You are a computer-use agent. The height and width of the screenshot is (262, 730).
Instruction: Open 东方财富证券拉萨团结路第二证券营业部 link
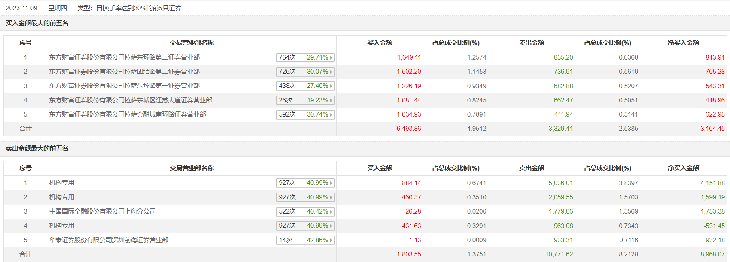[124, 72]
